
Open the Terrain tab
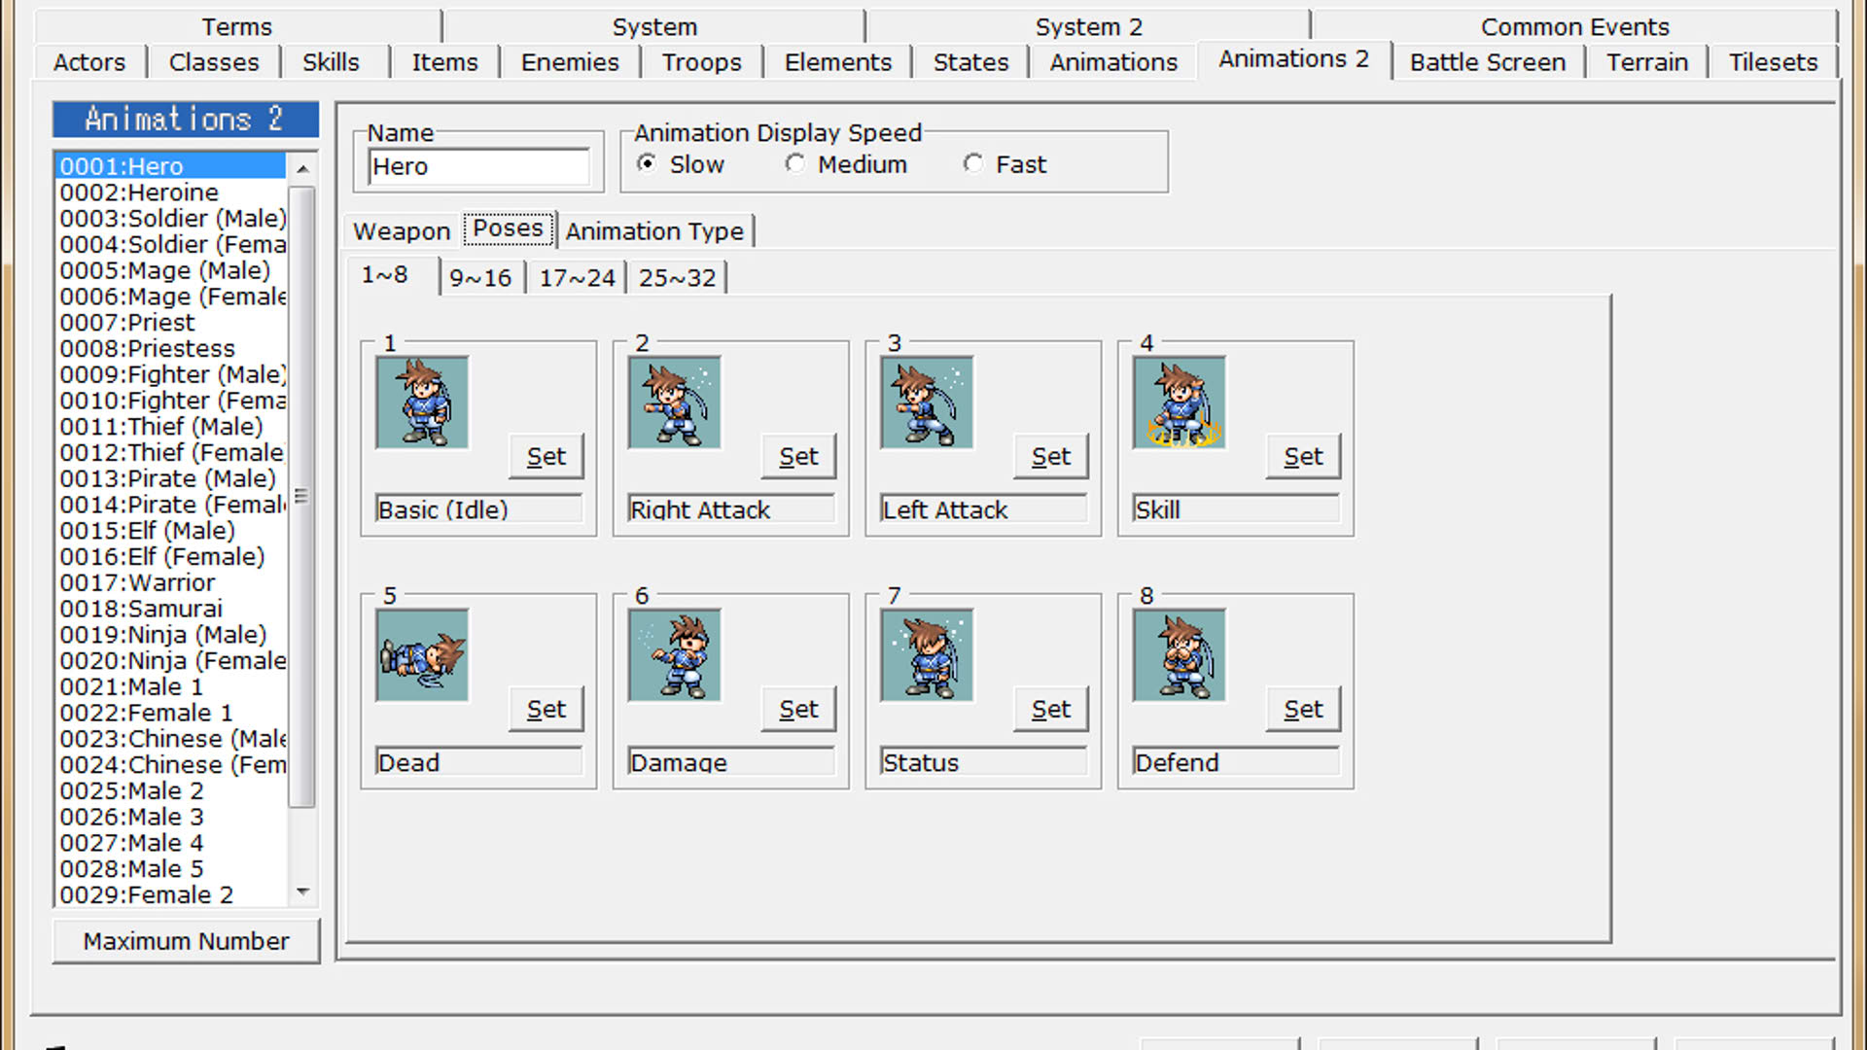coord(1647,62)
